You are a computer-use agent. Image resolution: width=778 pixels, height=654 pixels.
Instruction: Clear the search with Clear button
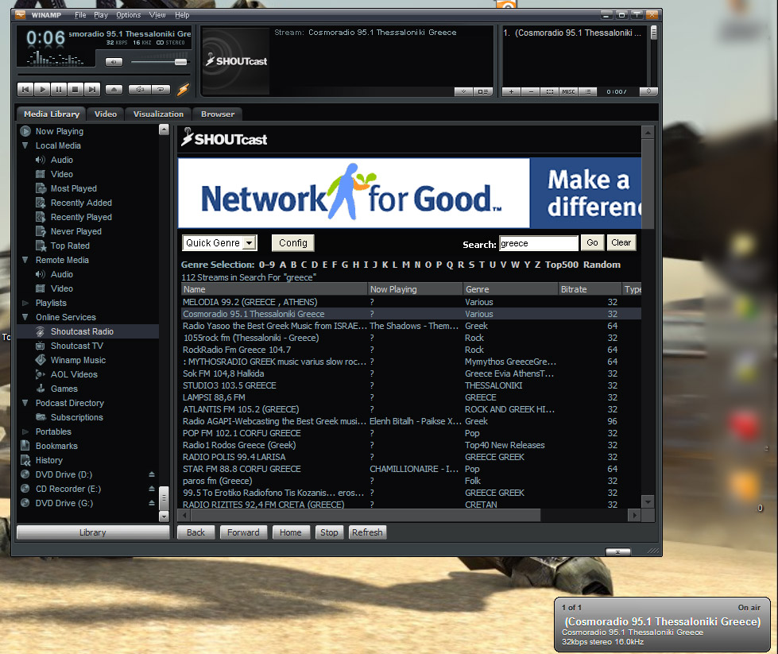click(x=621, y=242)
